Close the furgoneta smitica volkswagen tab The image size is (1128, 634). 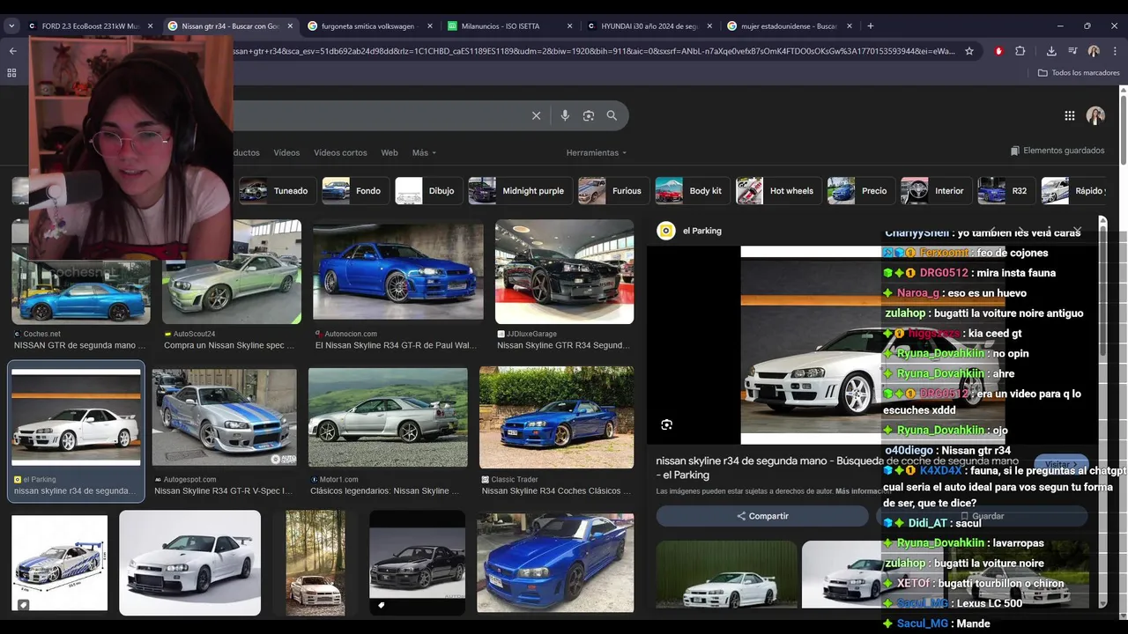click(430, 26)
